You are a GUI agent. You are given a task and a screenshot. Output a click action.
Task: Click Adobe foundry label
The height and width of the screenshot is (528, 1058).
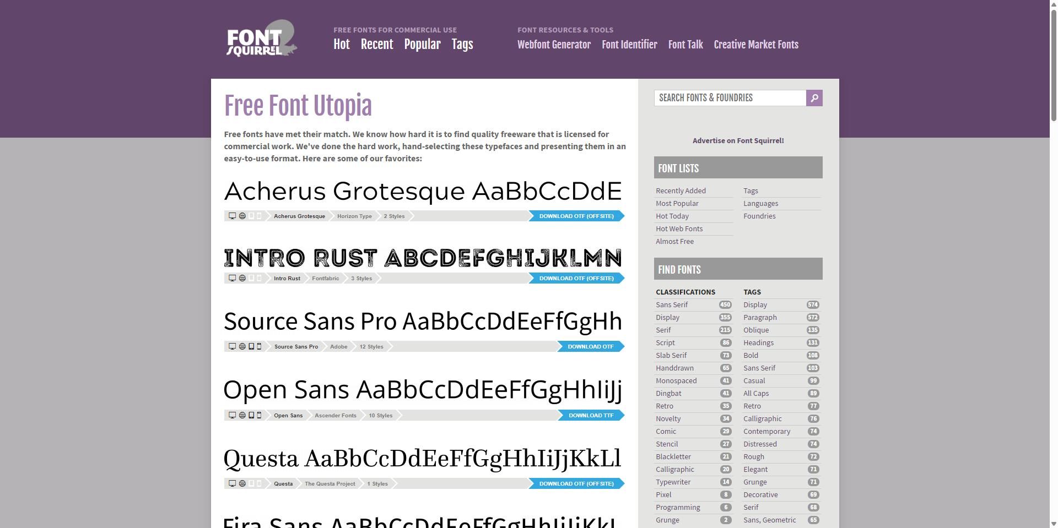pyautogui.click(x=338, y=346)
